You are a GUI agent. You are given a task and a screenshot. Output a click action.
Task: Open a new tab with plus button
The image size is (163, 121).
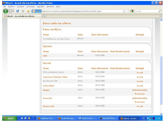(44, 16)
